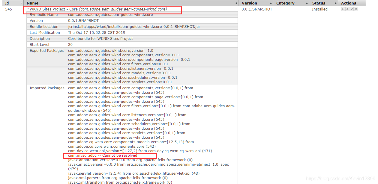Select exported package wknd.core.listeners,version=0.0.1
Screen dimensions: 378x184
pos(121,69)
